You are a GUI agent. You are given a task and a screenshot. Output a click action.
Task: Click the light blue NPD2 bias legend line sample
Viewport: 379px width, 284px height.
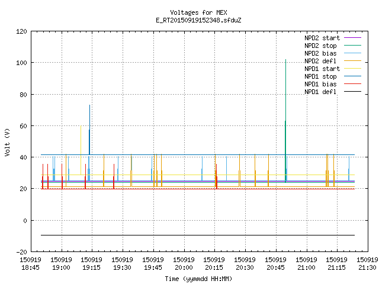(x=353, y=53)
